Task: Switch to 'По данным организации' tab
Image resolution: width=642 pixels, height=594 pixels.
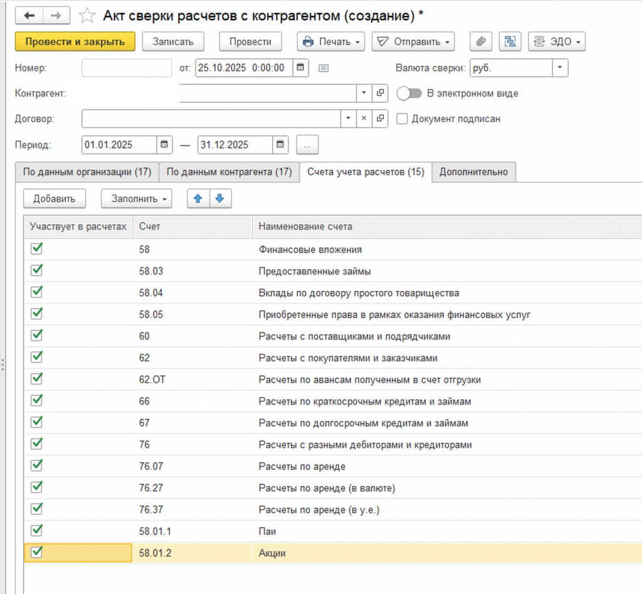Action: [87, 172]
